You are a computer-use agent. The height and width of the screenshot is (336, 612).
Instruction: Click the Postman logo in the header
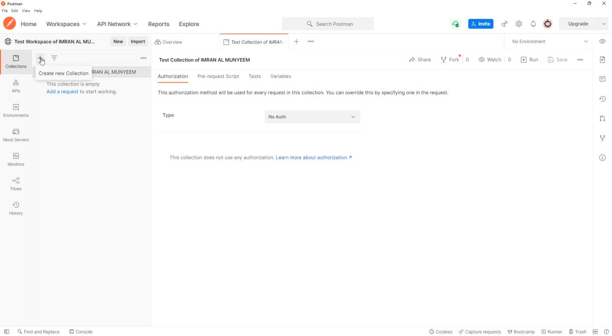tap(9, 24)
